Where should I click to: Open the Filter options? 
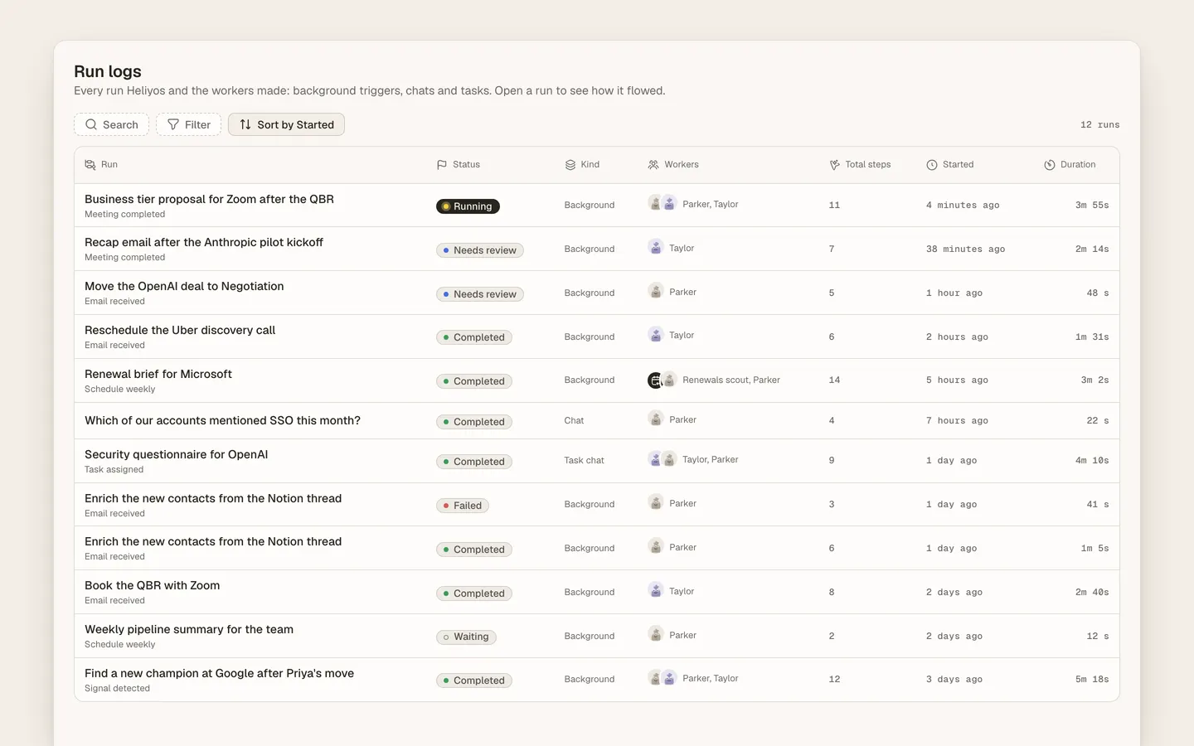(x=189, y=124)
